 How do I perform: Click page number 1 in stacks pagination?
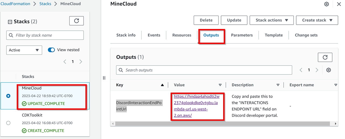(73, 62)
